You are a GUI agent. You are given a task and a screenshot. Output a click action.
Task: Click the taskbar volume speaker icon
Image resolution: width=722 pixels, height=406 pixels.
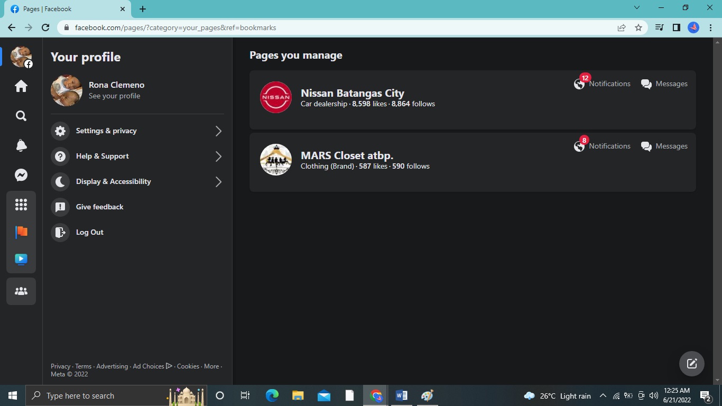point(654,395)
